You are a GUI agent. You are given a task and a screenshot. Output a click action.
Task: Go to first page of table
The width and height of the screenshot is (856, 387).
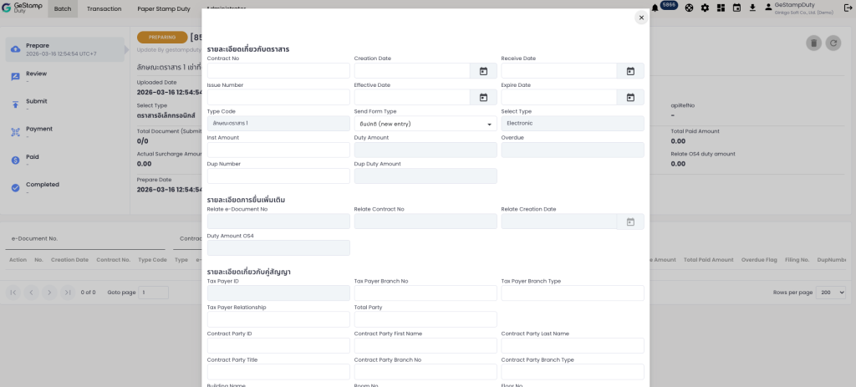click(x=13, y=293)
